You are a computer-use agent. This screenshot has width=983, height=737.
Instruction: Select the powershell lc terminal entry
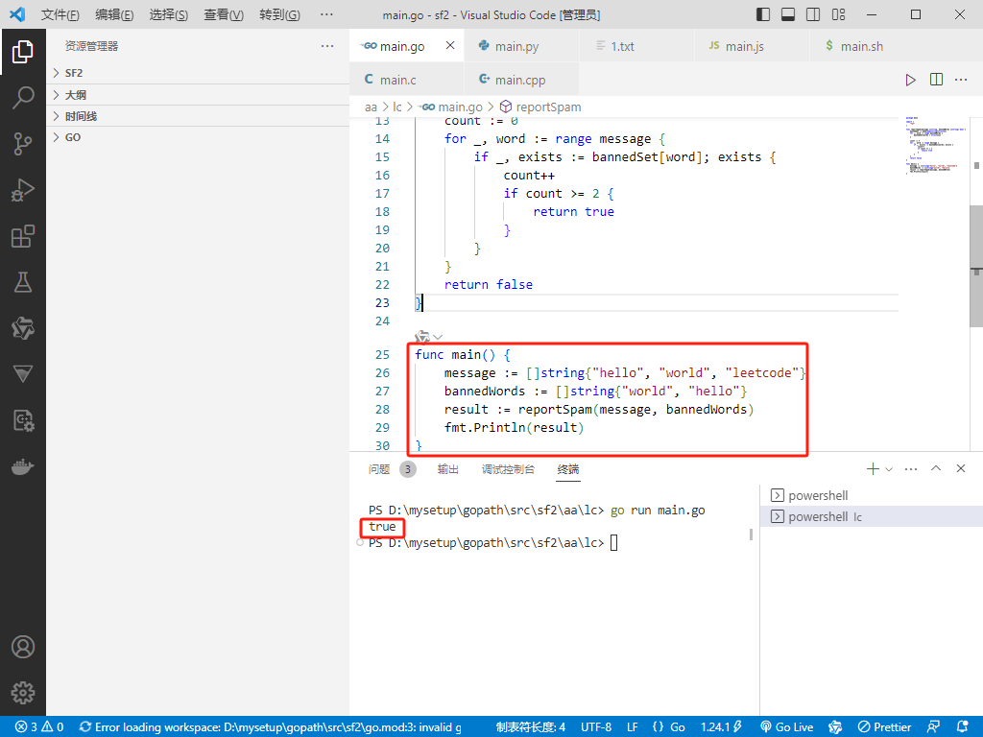pos(872,517)
